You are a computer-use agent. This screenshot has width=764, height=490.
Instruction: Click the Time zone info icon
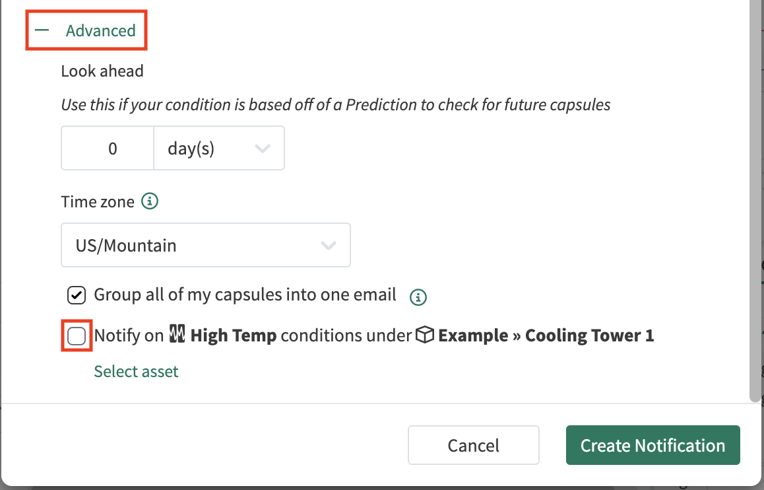click(149, 201)
